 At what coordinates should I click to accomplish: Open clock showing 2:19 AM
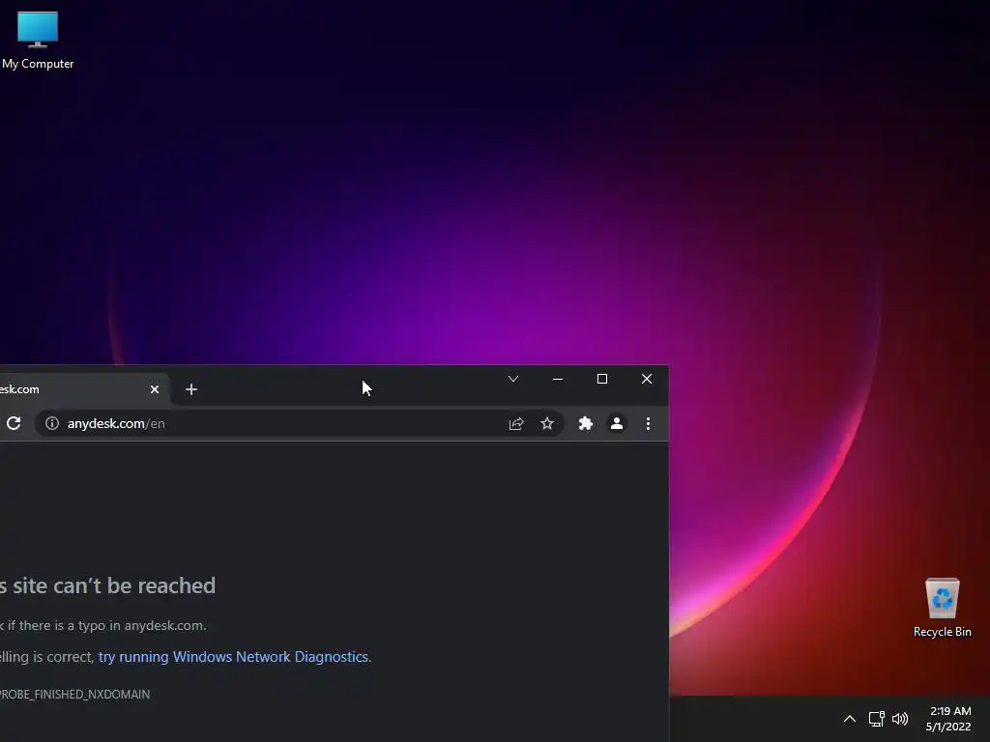click(948, 719)
